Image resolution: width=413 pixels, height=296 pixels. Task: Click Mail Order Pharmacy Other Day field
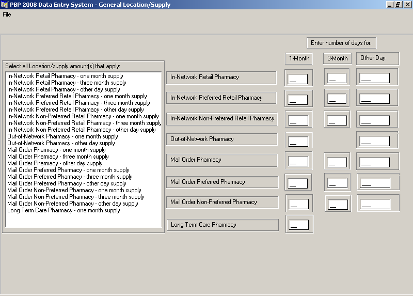(x=375, y=162)
